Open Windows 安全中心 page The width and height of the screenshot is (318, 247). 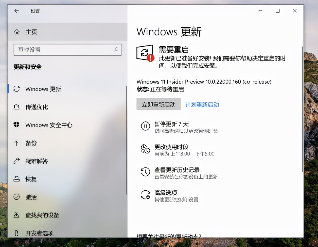point(67,125)
